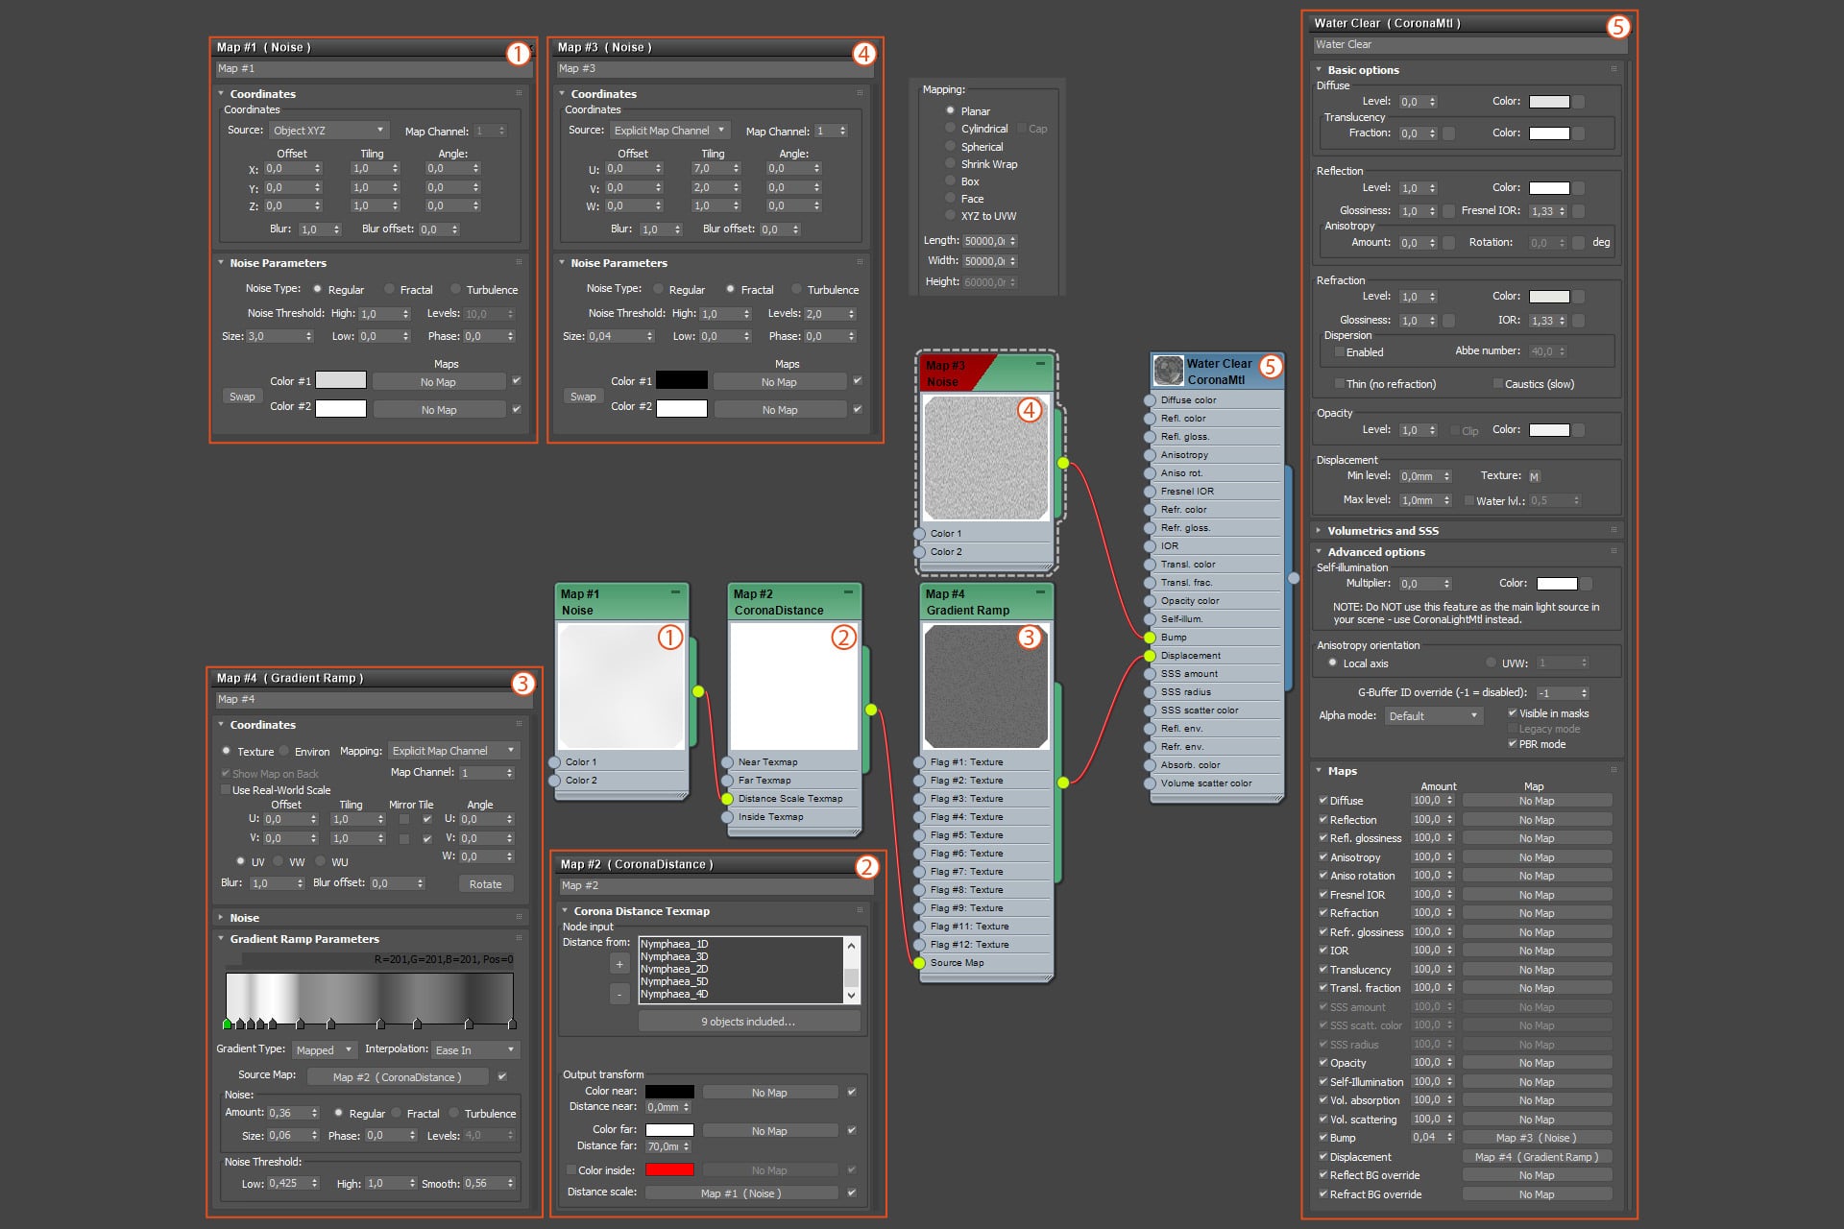Screen dimensions: 1844x1229
Task: Enable Thin (no refraction) checkbox
Action: coord(1339,384)
